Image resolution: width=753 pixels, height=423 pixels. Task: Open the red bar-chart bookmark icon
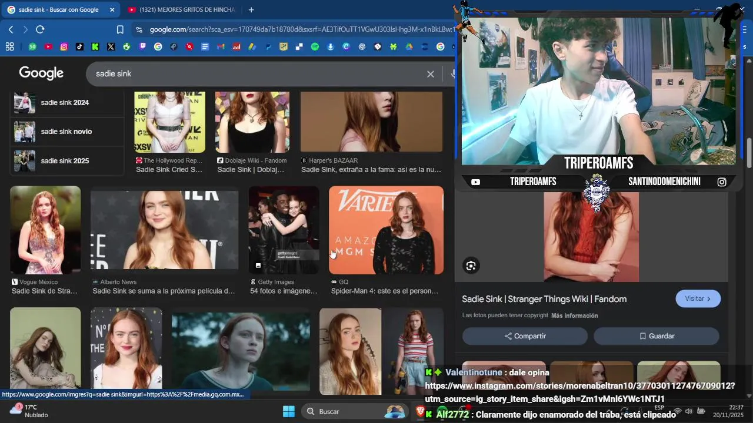tap(236, 46)
